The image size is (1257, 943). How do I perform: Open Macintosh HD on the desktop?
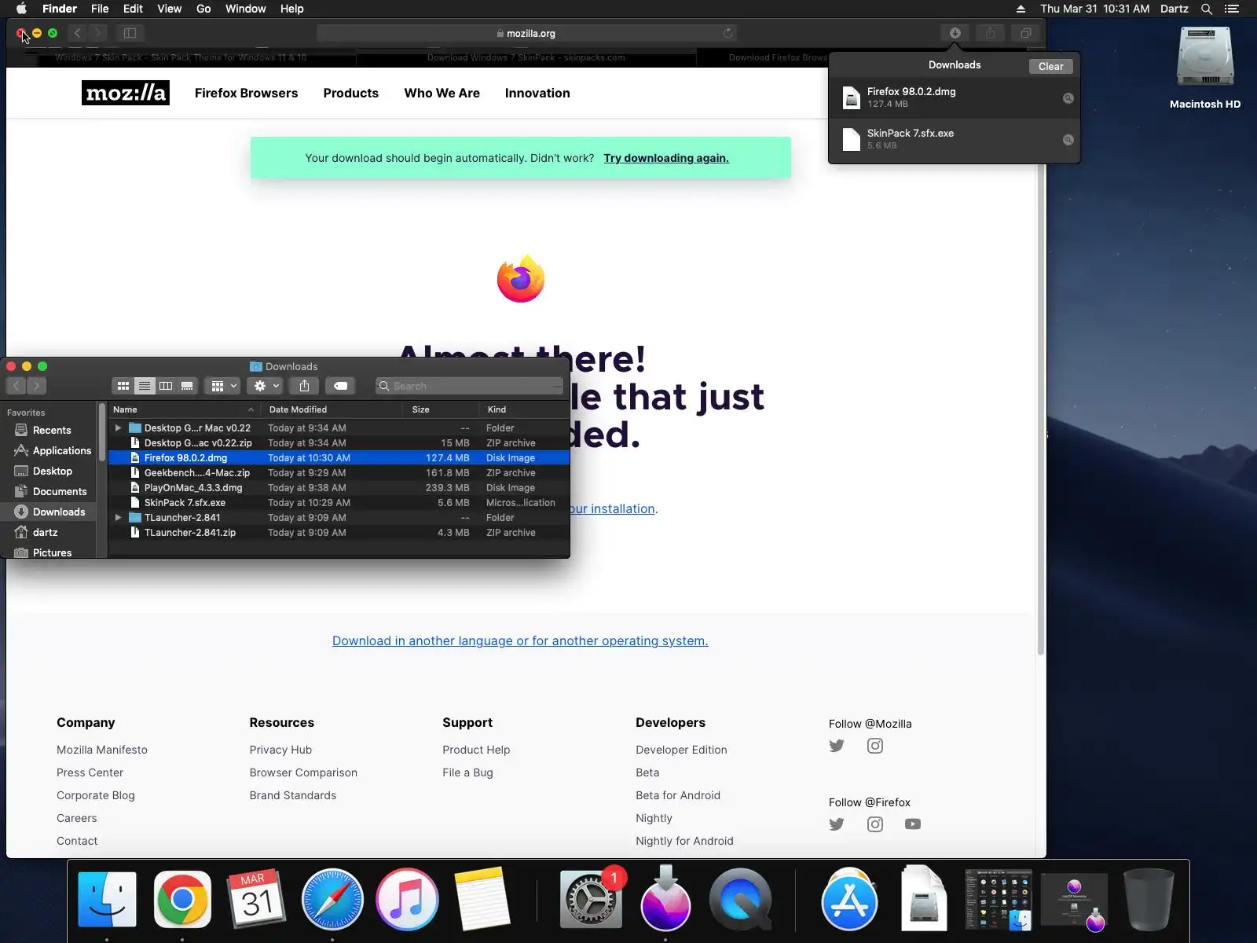1205,68
